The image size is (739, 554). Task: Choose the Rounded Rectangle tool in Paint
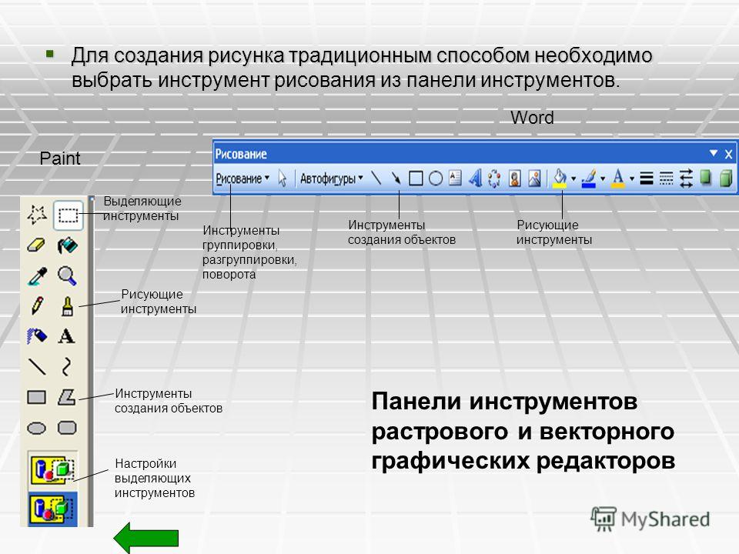click(67, 428)
